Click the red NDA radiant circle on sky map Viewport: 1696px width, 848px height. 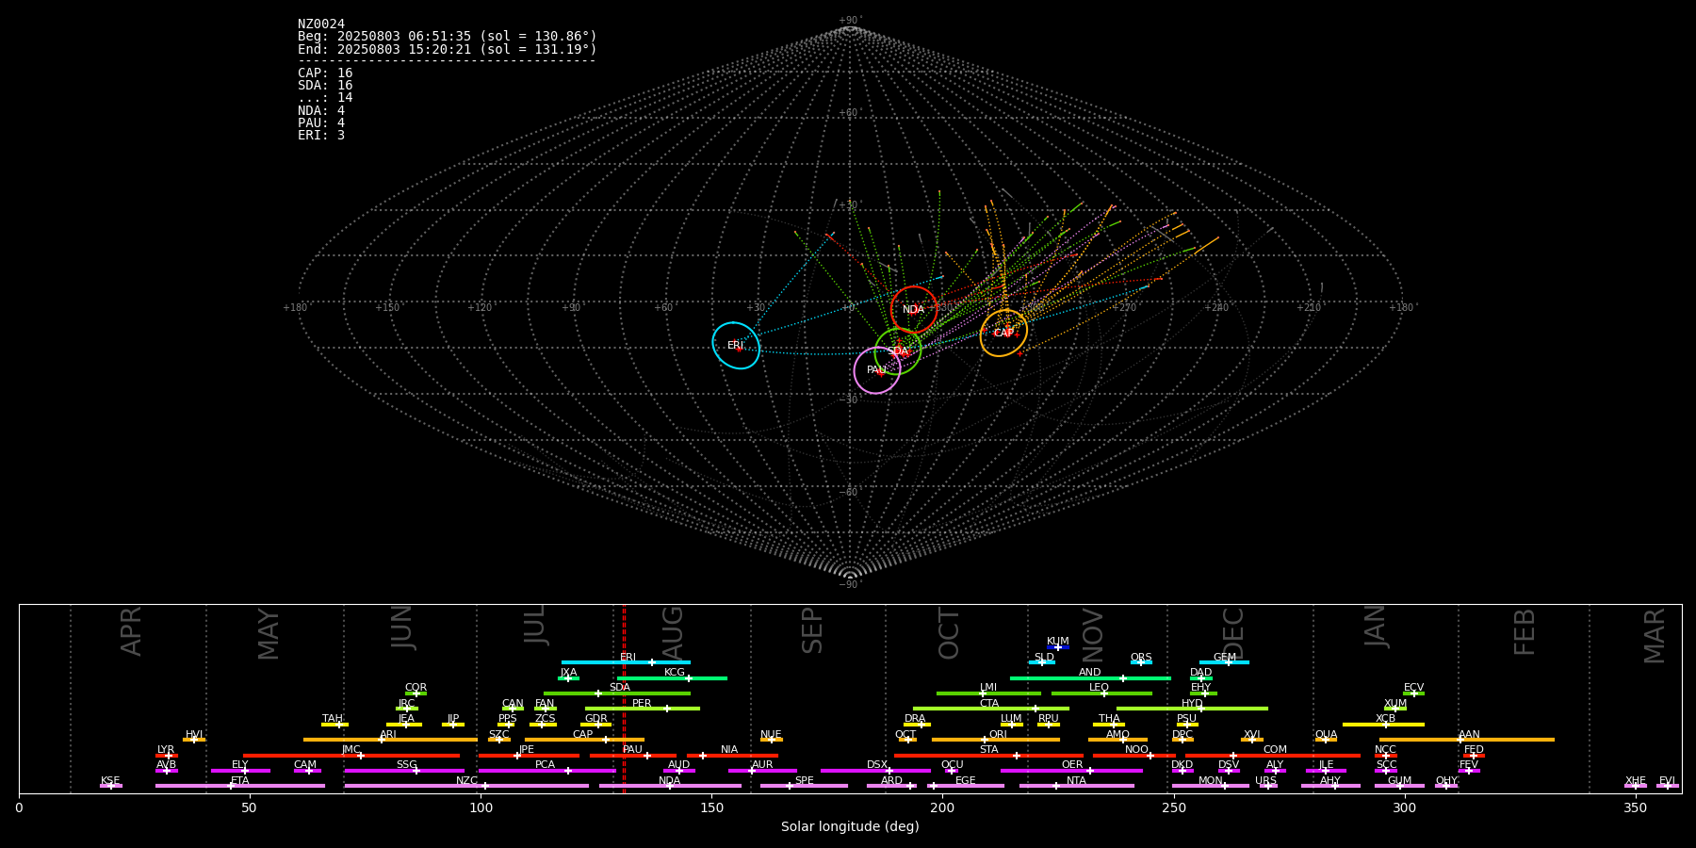point(914,310)
